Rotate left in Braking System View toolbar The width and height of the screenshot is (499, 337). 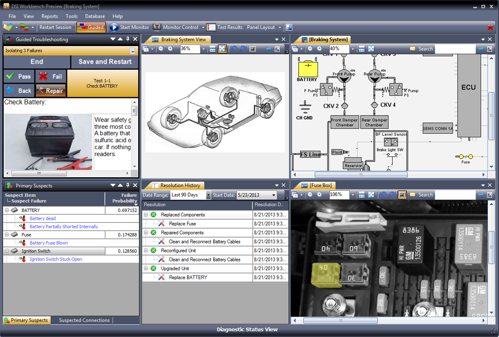(234, 49)
